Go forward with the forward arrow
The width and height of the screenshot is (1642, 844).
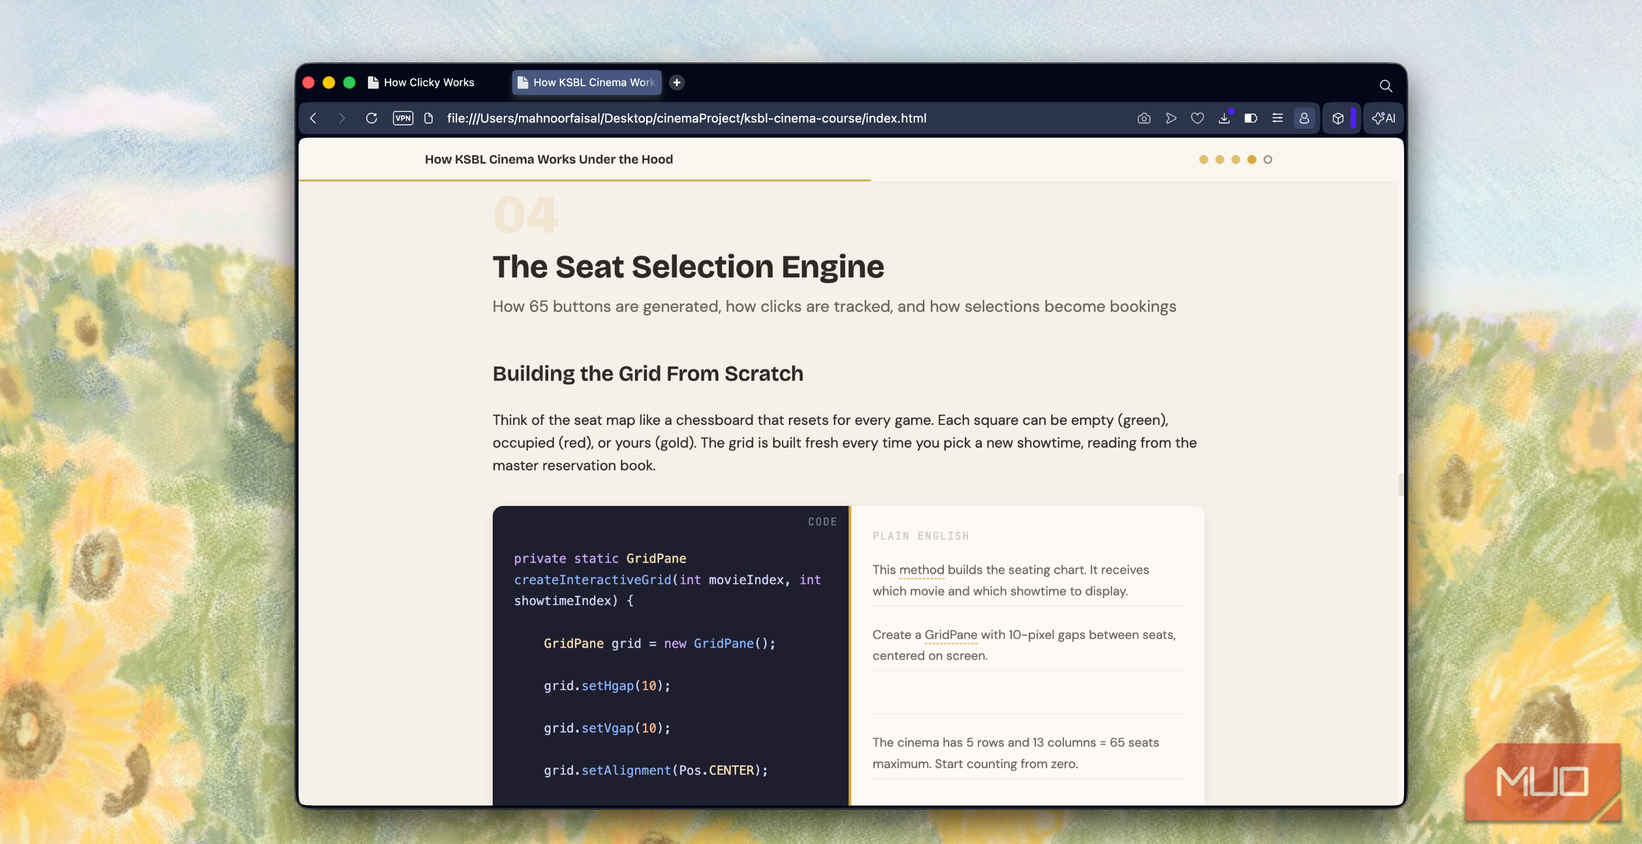tap(342, 118)
